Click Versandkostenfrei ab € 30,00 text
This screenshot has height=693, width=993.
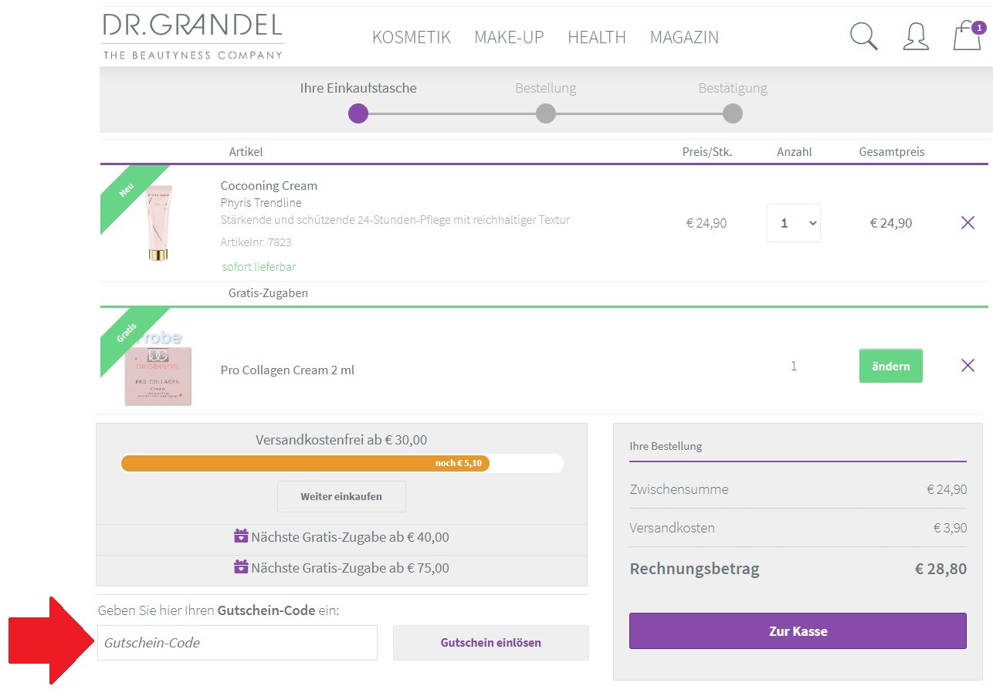click(x=341, y=440)
